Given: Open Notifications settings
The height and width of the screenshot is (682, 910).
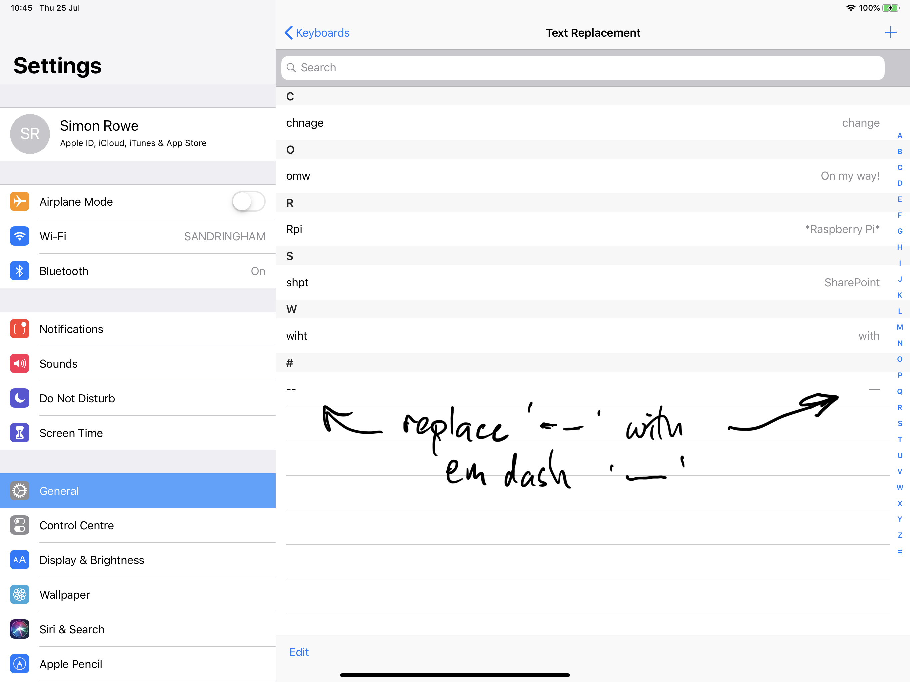Looking at the screenshot, I should point(138,329).
